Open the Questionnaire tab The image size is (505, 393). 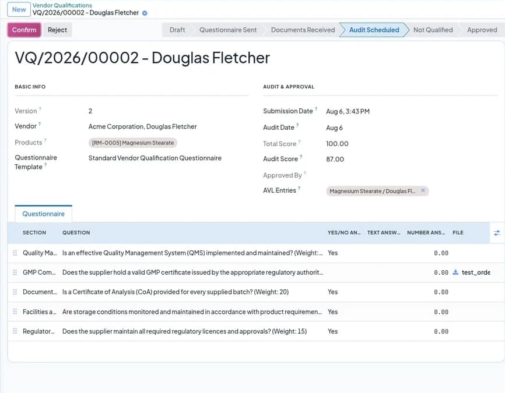coord(44,214)
